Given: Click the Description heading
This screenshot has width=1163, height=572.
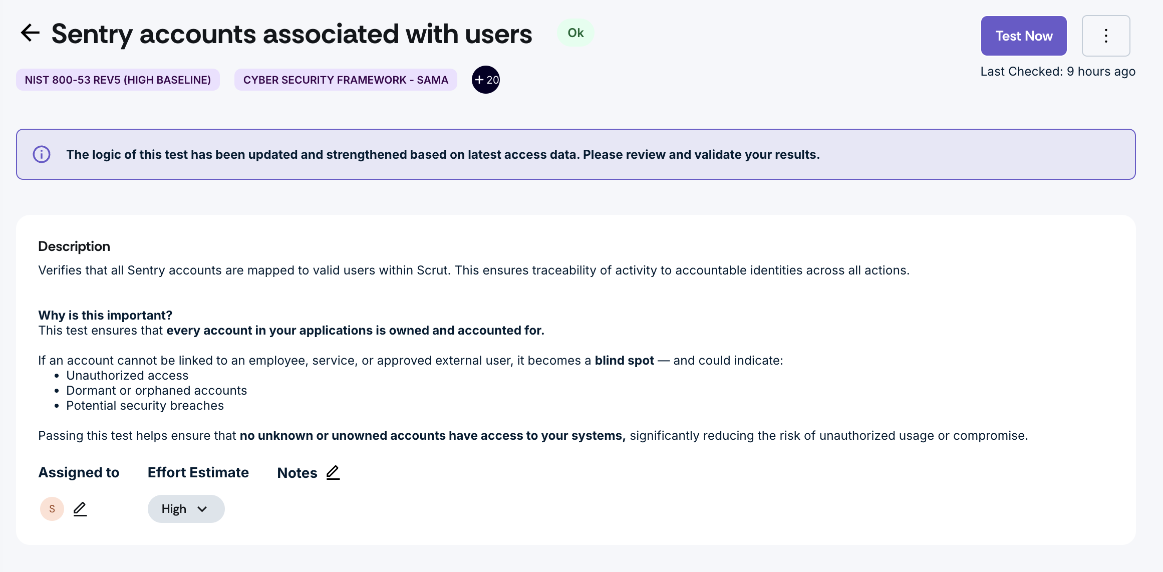Looking at the screenshot, I should 74,246.
